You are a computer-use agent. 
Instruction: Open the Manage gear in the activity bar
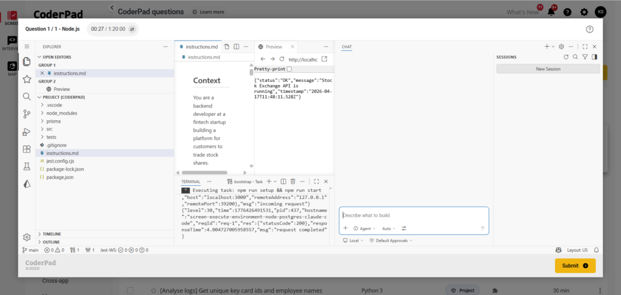(x=27, y=237)
